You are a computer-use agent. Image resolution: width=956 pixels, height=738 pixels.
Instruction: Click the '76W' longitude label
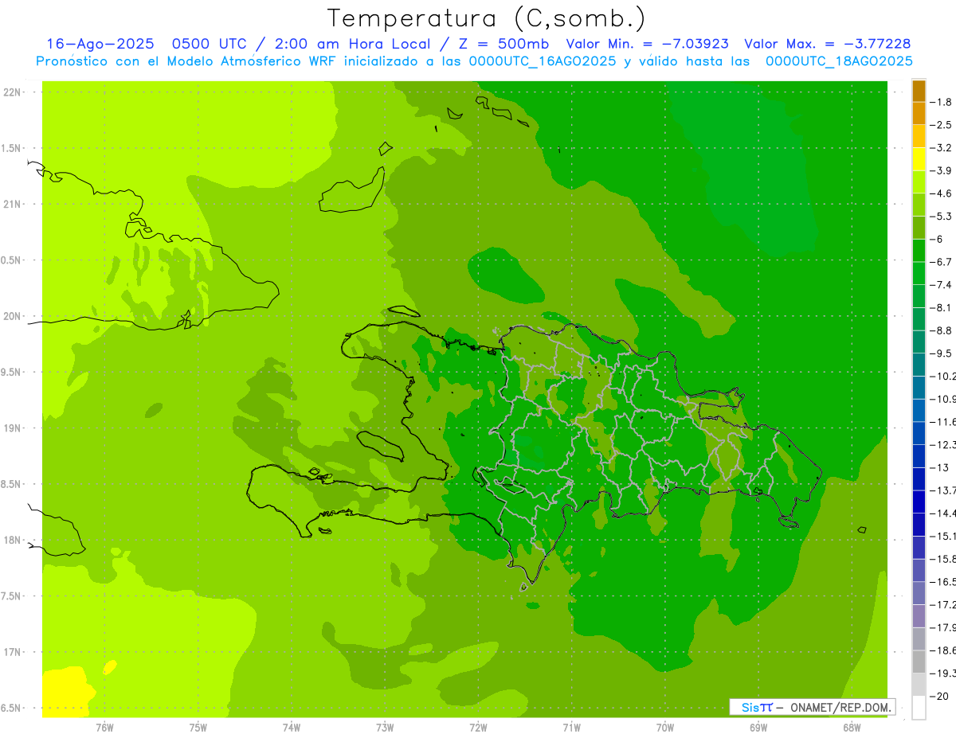[104, 728]
